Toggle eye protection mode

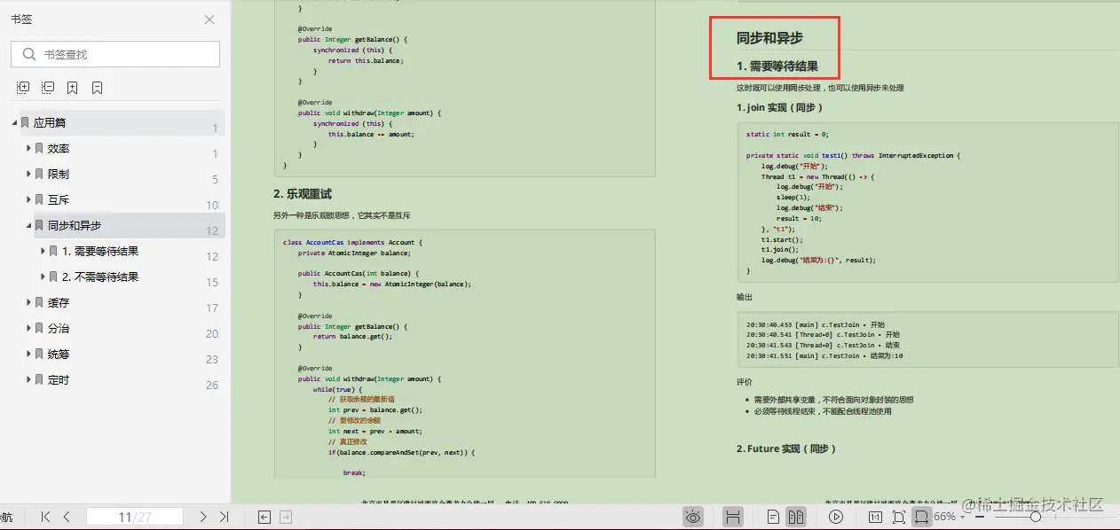(693, 517)
